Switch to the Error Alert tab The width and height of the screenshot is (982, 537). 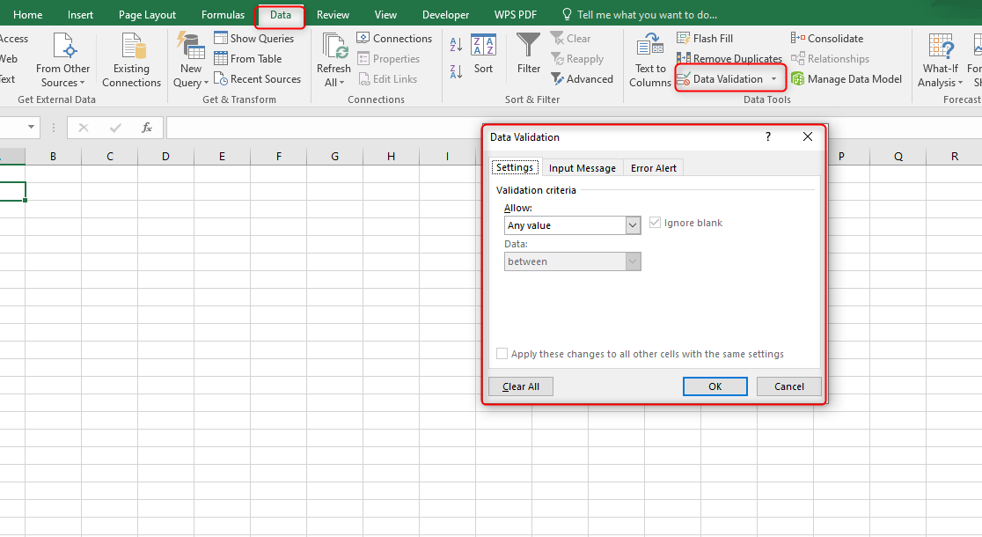[653, 167]
